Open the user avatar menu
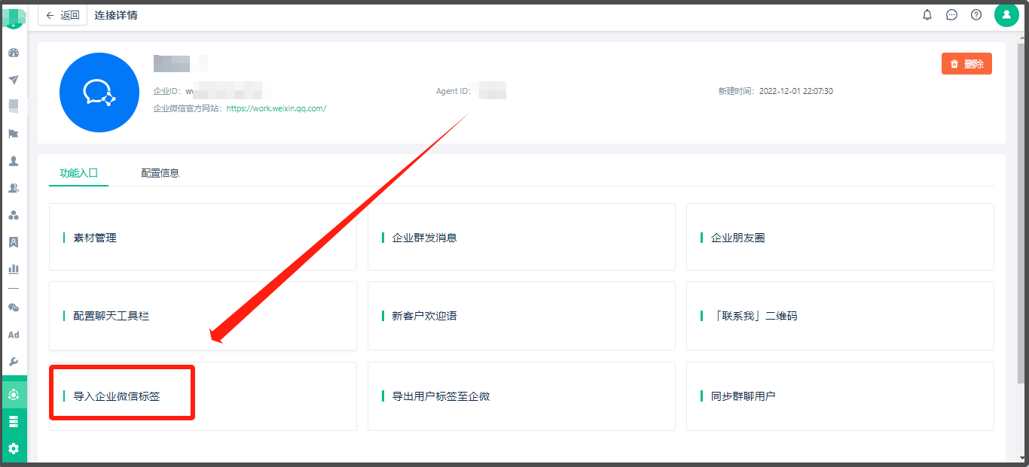1029x467 pixels. coord(1006,15)
